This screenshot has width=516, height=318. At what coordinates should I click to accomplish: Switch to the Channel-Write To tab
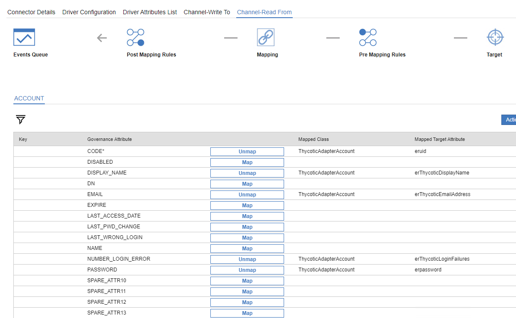tap(207, 12)
